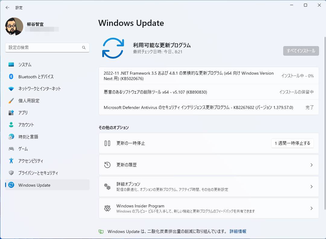Select the Microsoft Defender Antivirus KB2267602 row
Screen dimensions: 326x239
coord(209,107)
